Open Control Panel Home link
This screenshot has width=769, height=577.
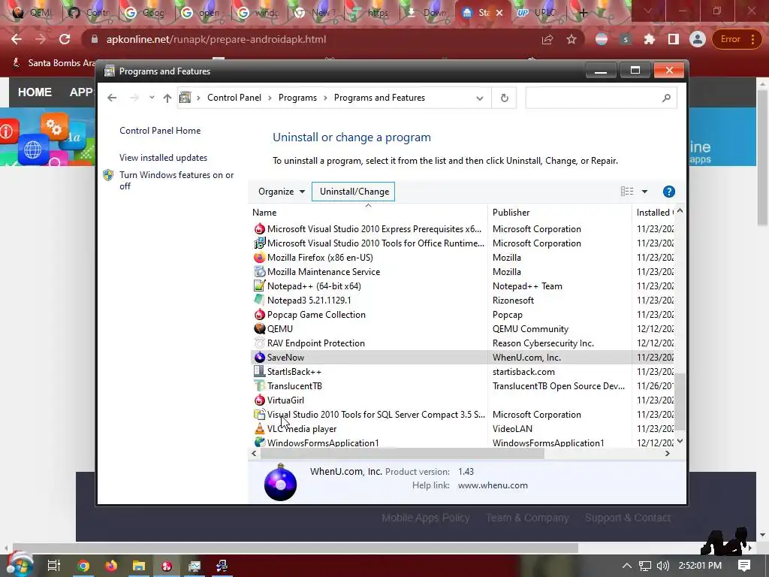tap(160, 131)
